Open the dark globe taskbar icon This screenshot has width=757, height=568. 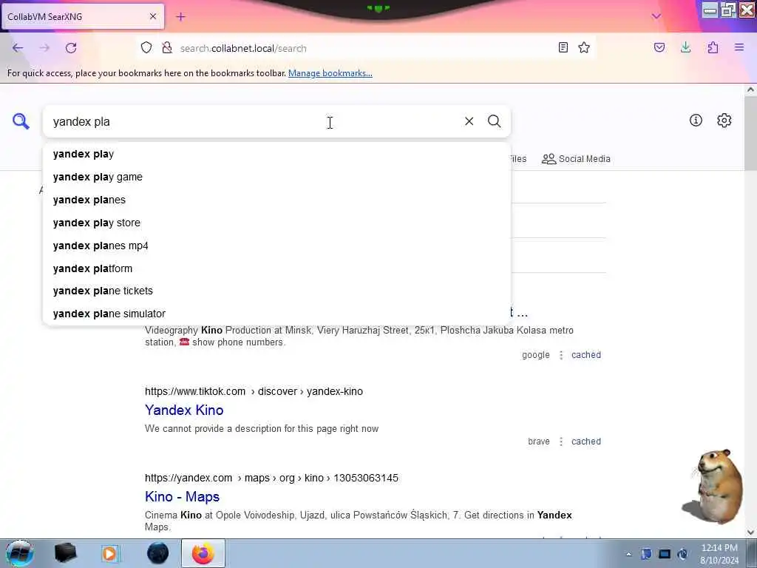tap(157, 553)
